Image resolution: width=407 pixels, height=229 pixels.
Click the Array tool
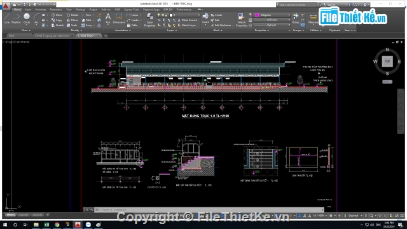(86, 25)
